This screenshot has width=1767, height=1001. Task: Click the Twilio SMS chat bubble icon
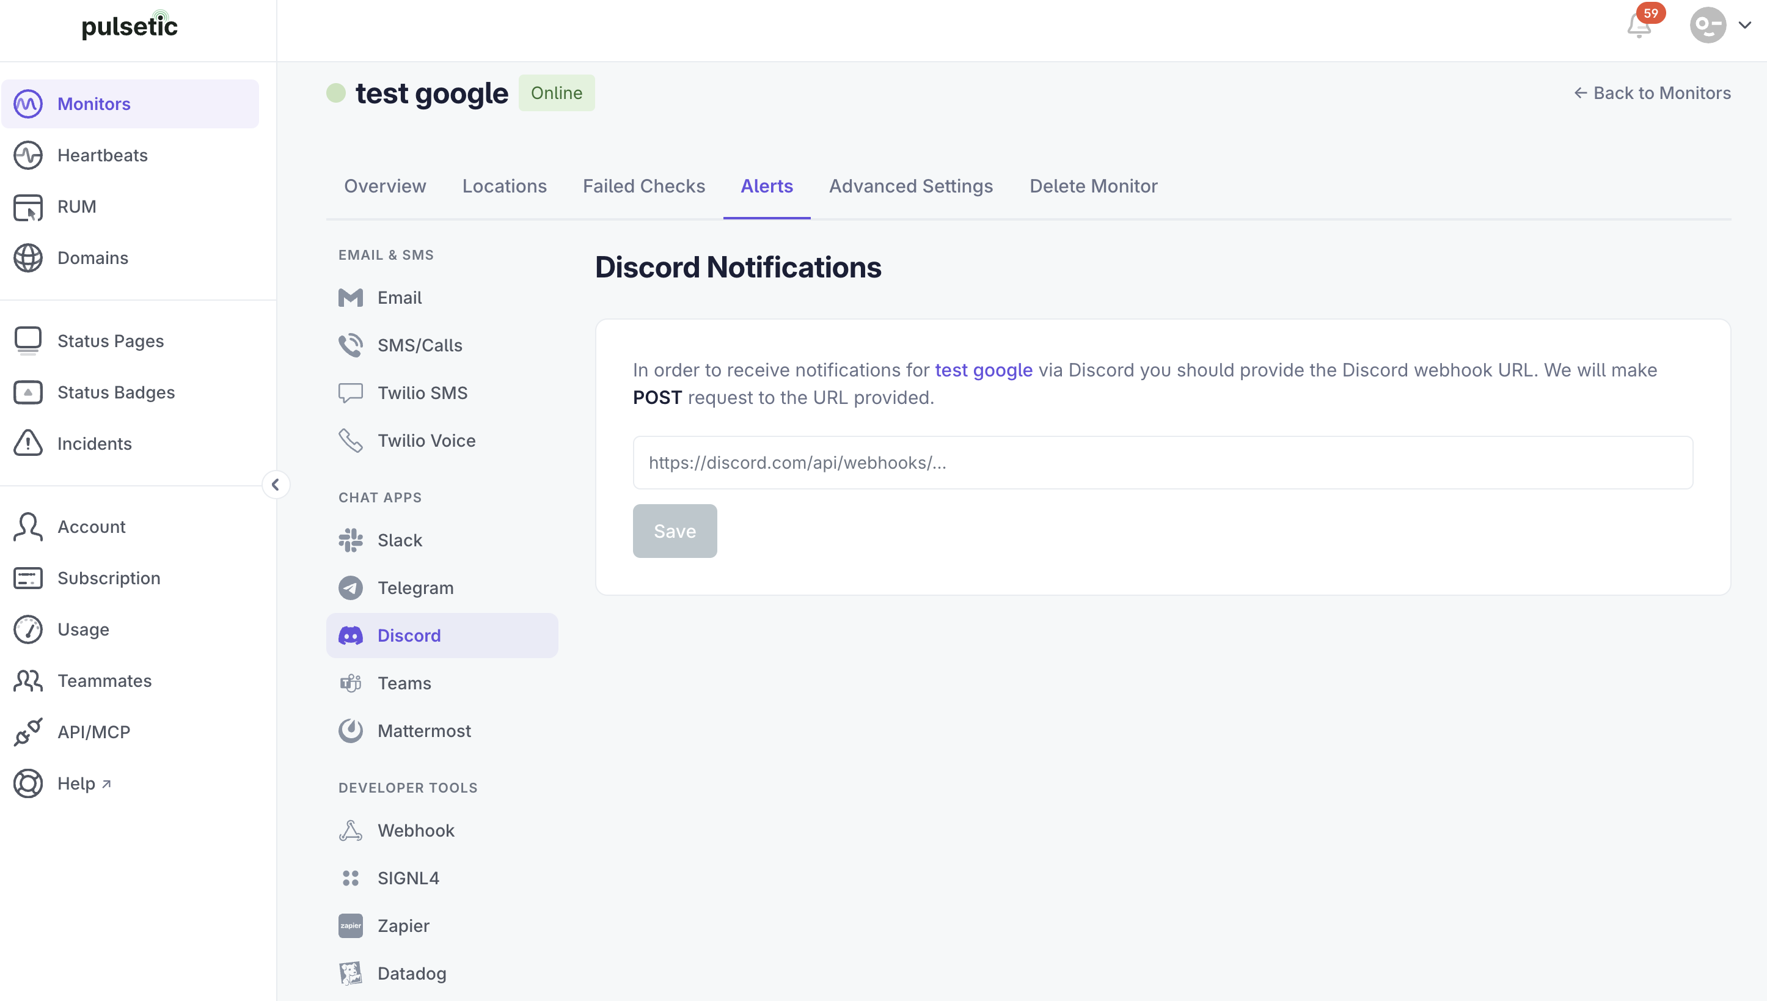click(351, 394)
